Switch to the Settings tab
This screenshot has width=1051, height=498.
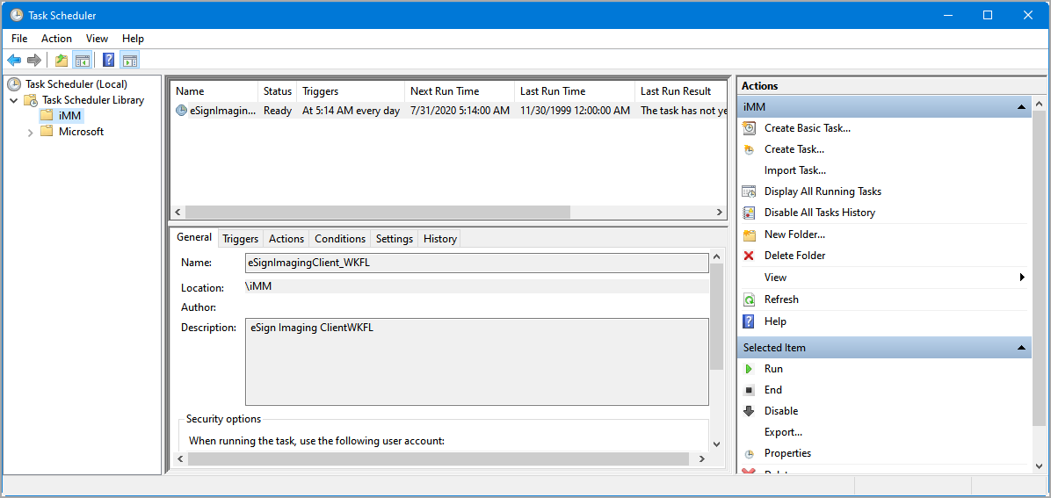pyautogui.click(x=394, y=239)
